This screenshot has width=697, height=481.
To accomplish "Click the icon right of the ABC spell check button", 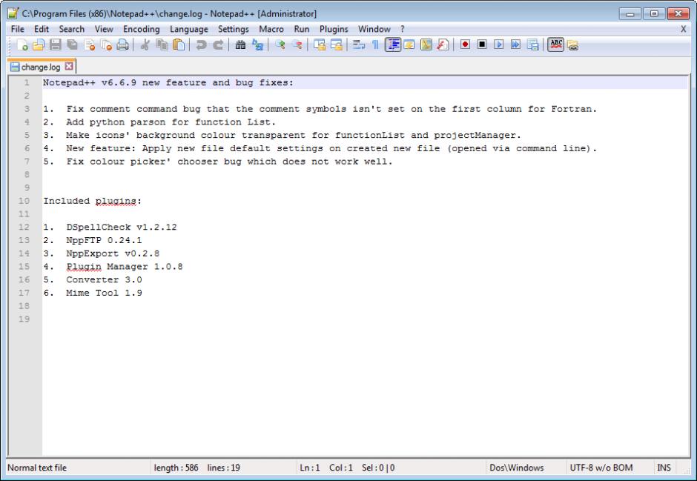I will (x=572, y=45).
